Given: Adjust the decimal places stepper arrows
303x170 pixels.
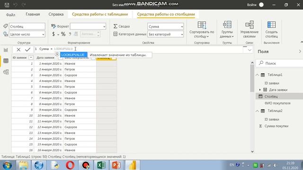Looking at the screenshot, I should (x=98, y=34).
